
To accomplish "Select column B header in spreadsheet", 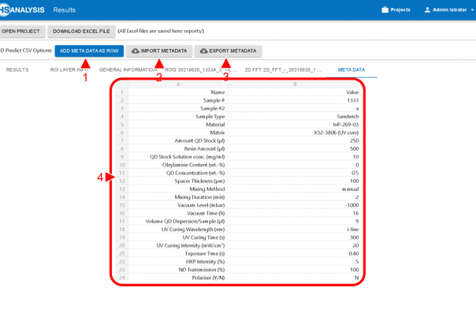I will click(x=294, y=85).
